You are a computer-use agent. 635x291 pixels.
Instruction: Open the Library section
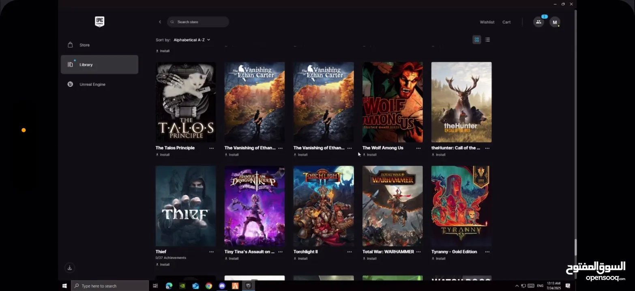coord(99,65)
